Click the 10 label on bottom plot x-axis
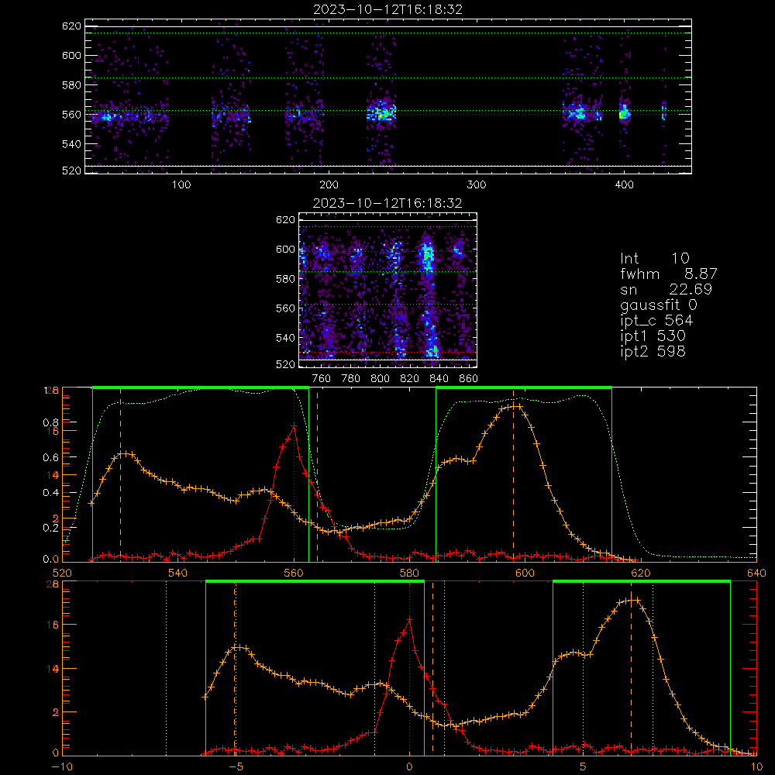Image resolution: width=775 pixels, height=775 pixels. (x=756, y=767)
